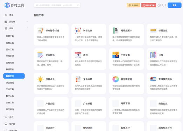183x131 pixels.
Task: Collapse the 类别 chevron
Action: (27, 28)
